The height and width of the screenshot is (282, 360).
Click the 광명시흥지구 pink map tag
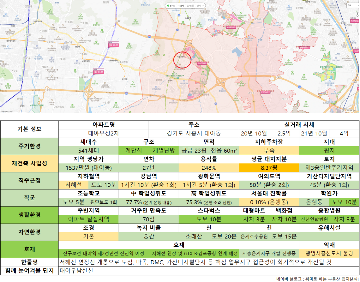(265, 92)
